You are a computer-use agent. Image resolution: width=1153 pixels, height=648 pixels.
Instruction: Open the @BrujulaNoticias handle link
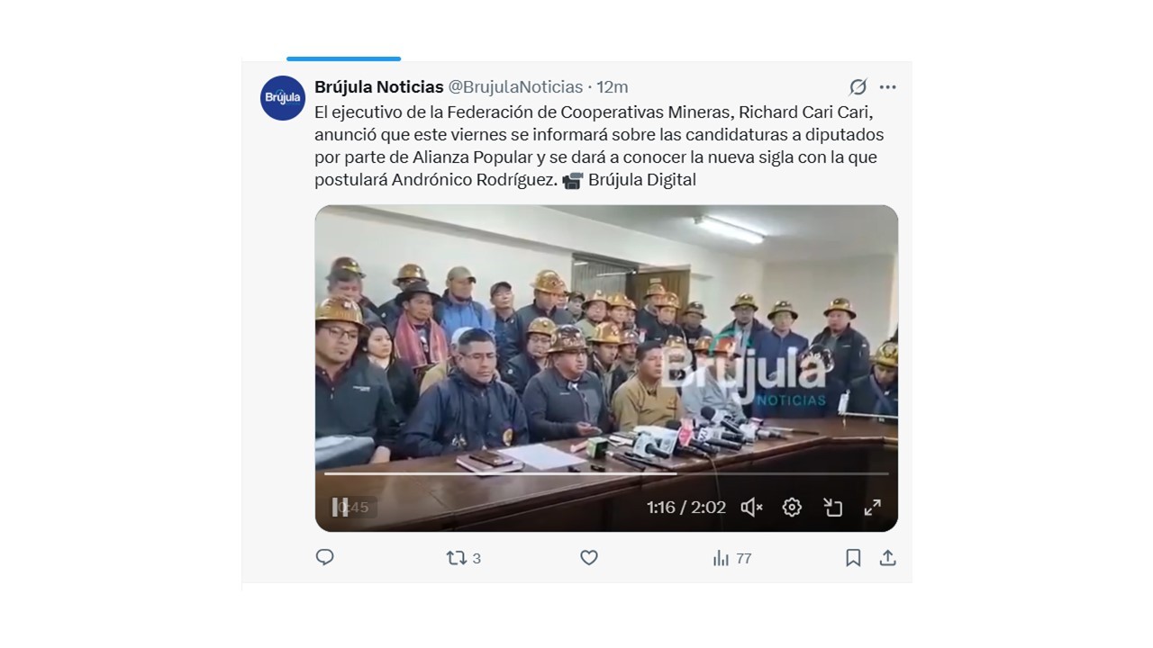click(516, 87)
